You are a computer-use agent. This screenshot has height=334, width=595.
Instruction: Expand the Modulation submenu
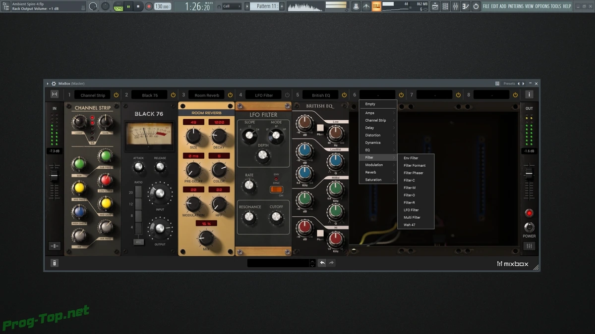(378, 165)
